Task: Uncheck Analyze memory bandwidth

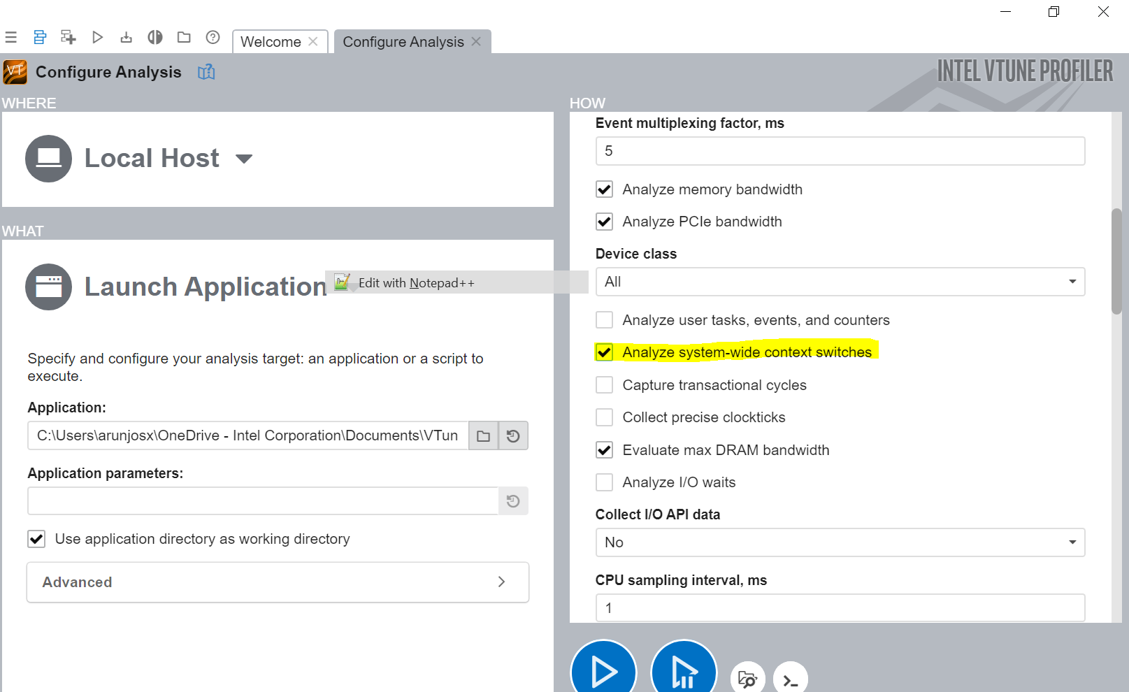Action: [x=605, y=189]
